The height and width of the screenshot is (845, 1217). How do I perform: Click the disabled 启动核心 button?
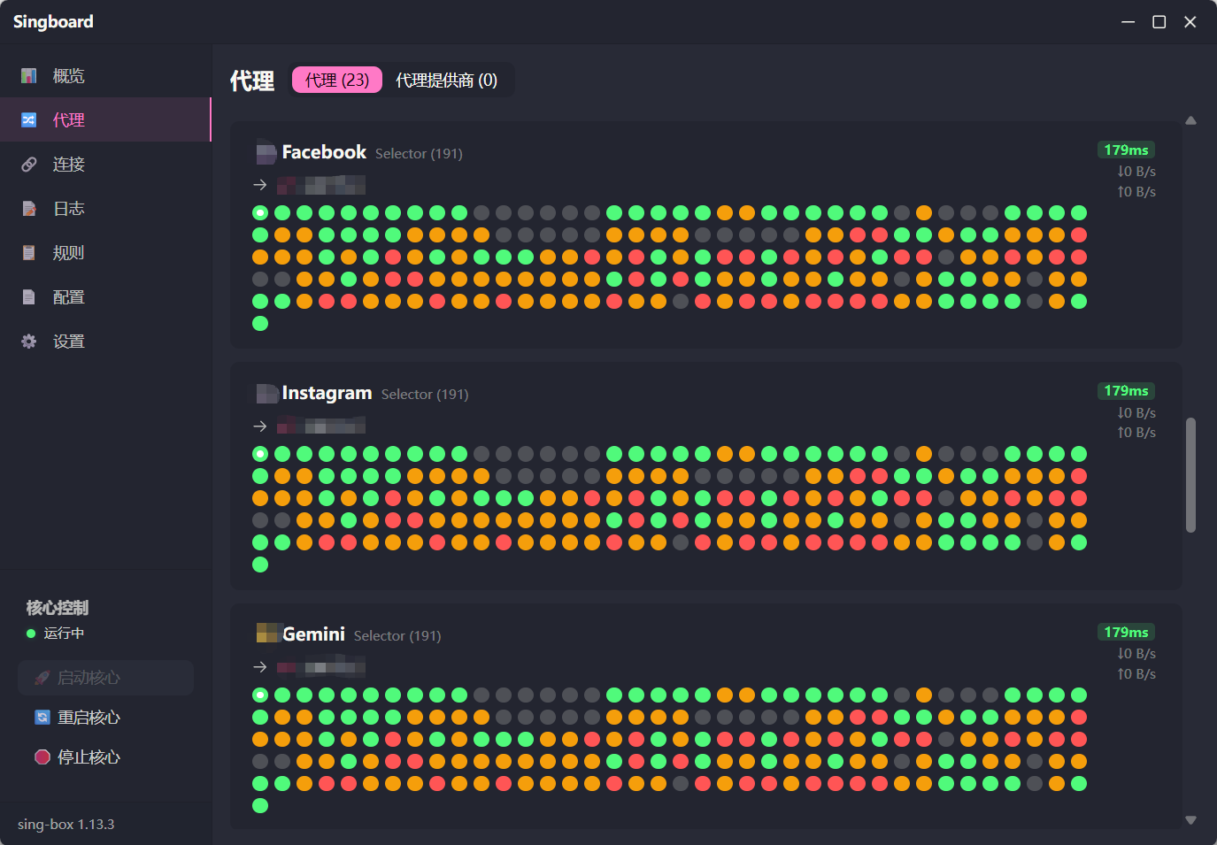[105, 678]
